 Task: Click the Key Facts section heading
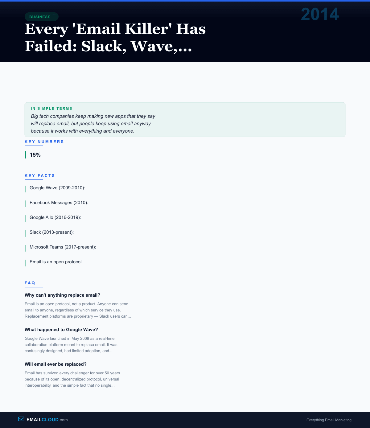40,176
